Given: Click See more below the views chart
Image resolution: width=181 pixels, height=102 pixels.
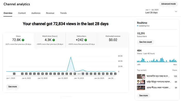Looking at the screenshot, I should click(x=13, y=87).
